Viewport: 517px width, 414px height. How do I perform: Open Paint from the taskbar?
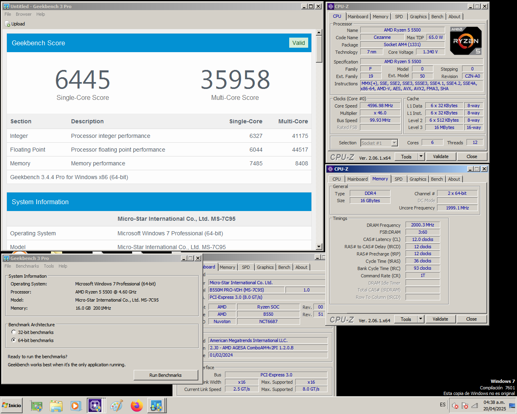[x=116, y=406]
